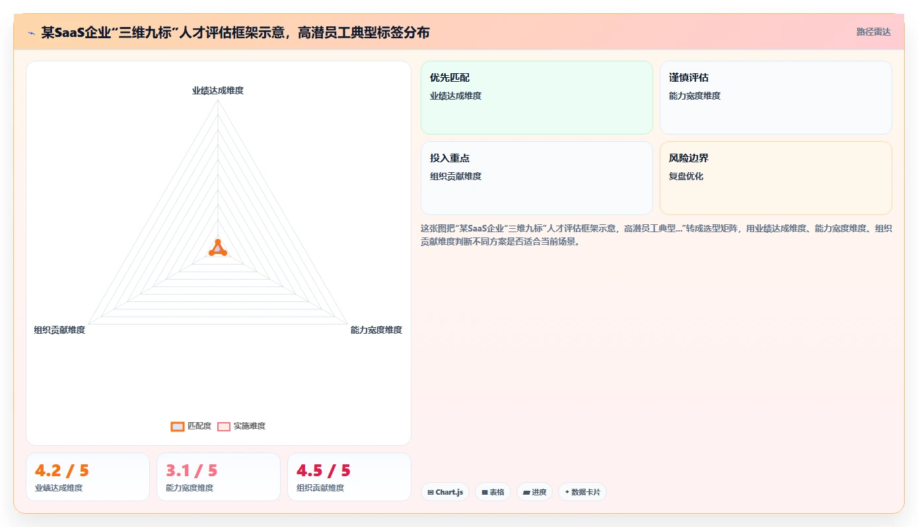Viewport: 918px width, 527px height.
Task: Click the 3.1 / 5 score card
Action: tap(219, 477)
